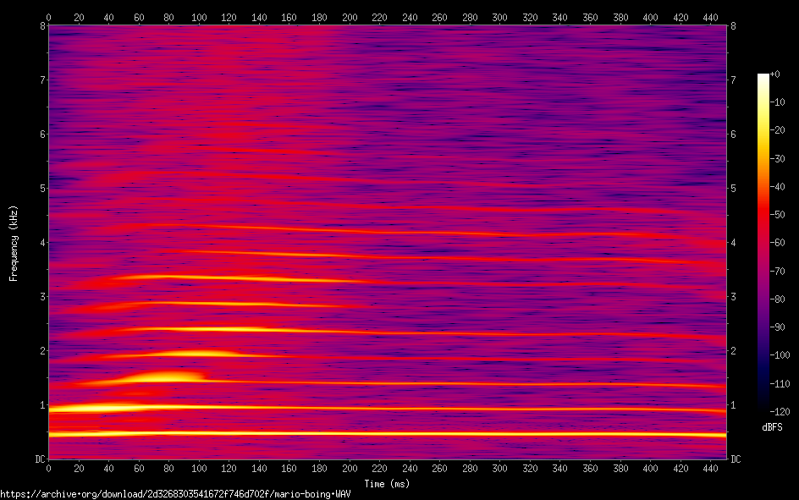Pick the white top end of the color bar
The width and height of the screenshot is (799, 500).
click(x=763, y=77)
